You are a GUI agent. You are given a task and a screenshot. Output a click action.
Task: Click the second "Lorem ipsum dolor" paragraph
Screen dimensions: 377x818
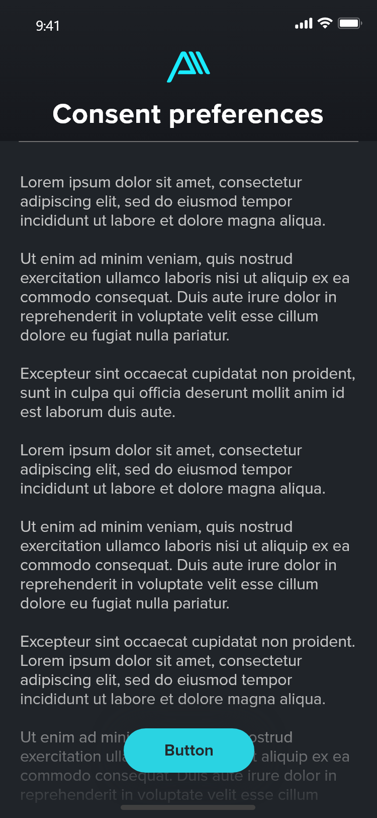(172, 469)
